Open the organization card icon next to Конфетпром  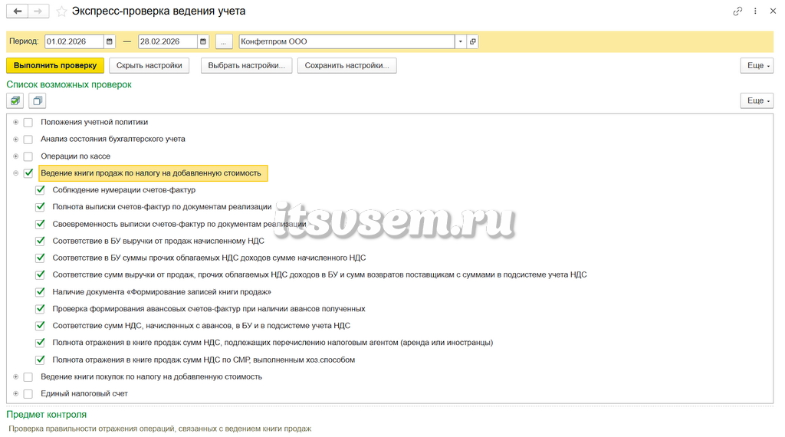(x=472, y=41)
